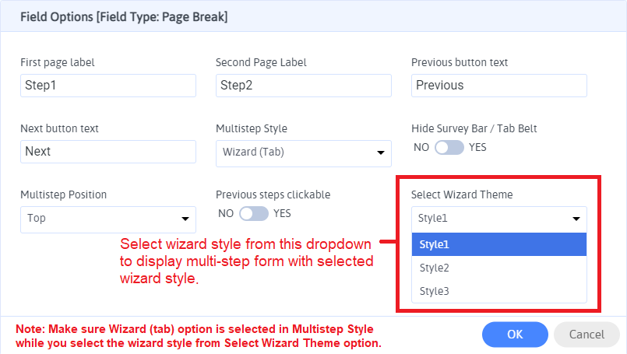This screenshot has width=627, height=354.
Task: Click NO beside the Hide Survey Bar toggle
Action: click(x=421, y=147)
